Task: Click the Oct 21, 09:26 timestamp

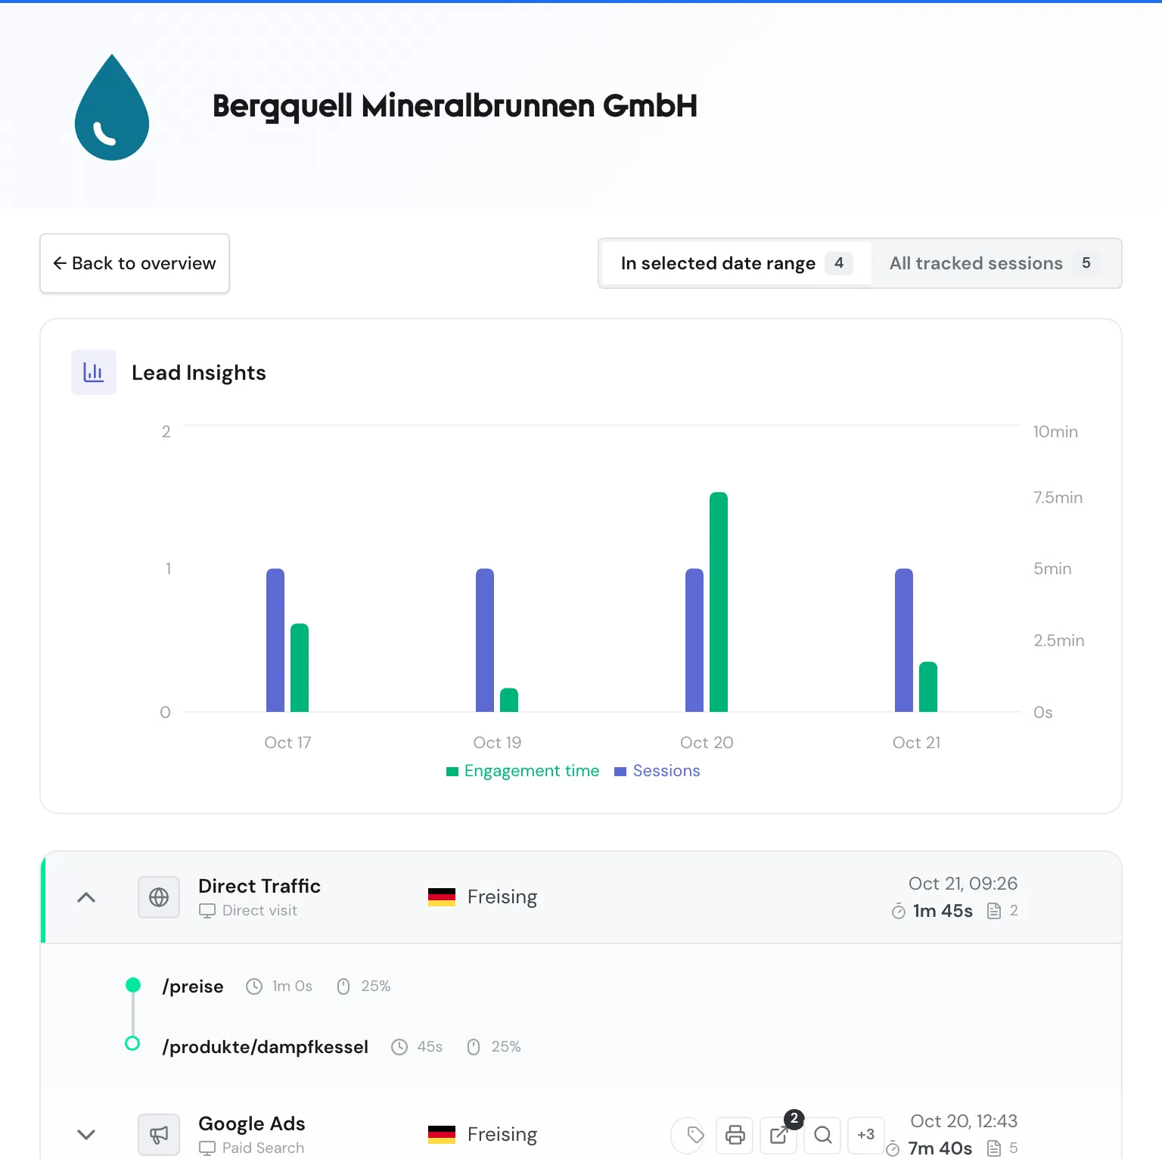Action: point(963,884)
